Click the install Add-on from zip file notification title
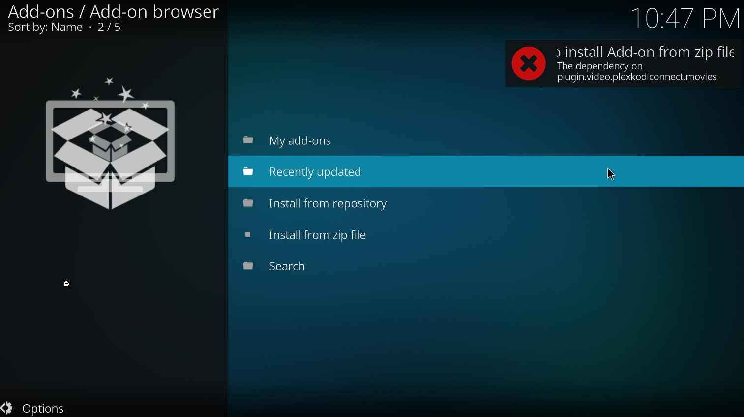The image size is (744, 417). pyautogui.click(x=645, y=52)
